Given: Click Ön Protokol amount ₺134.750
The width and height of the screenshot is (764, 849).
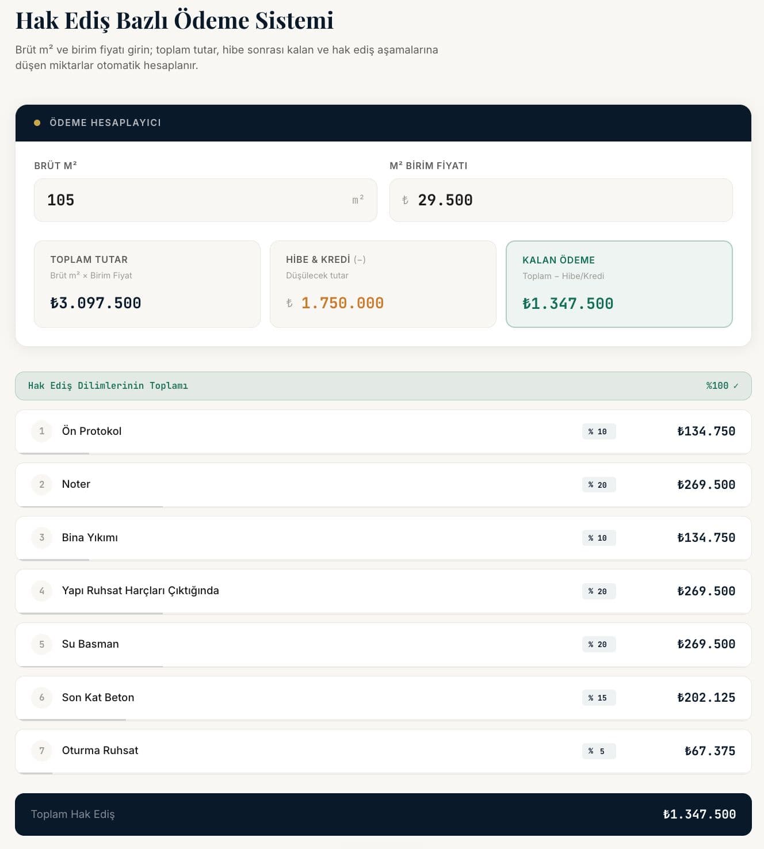Looking at the screenshot, I should [x=706, y=431].
